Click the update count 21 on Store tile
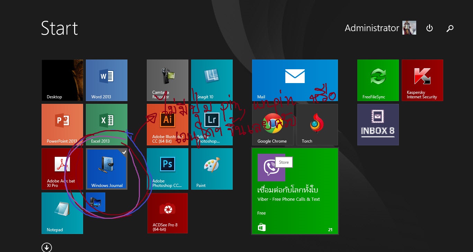 tap(330, 229)
